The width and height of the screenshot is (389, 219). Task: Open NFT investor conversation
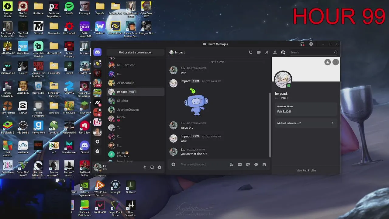(136, 65)
